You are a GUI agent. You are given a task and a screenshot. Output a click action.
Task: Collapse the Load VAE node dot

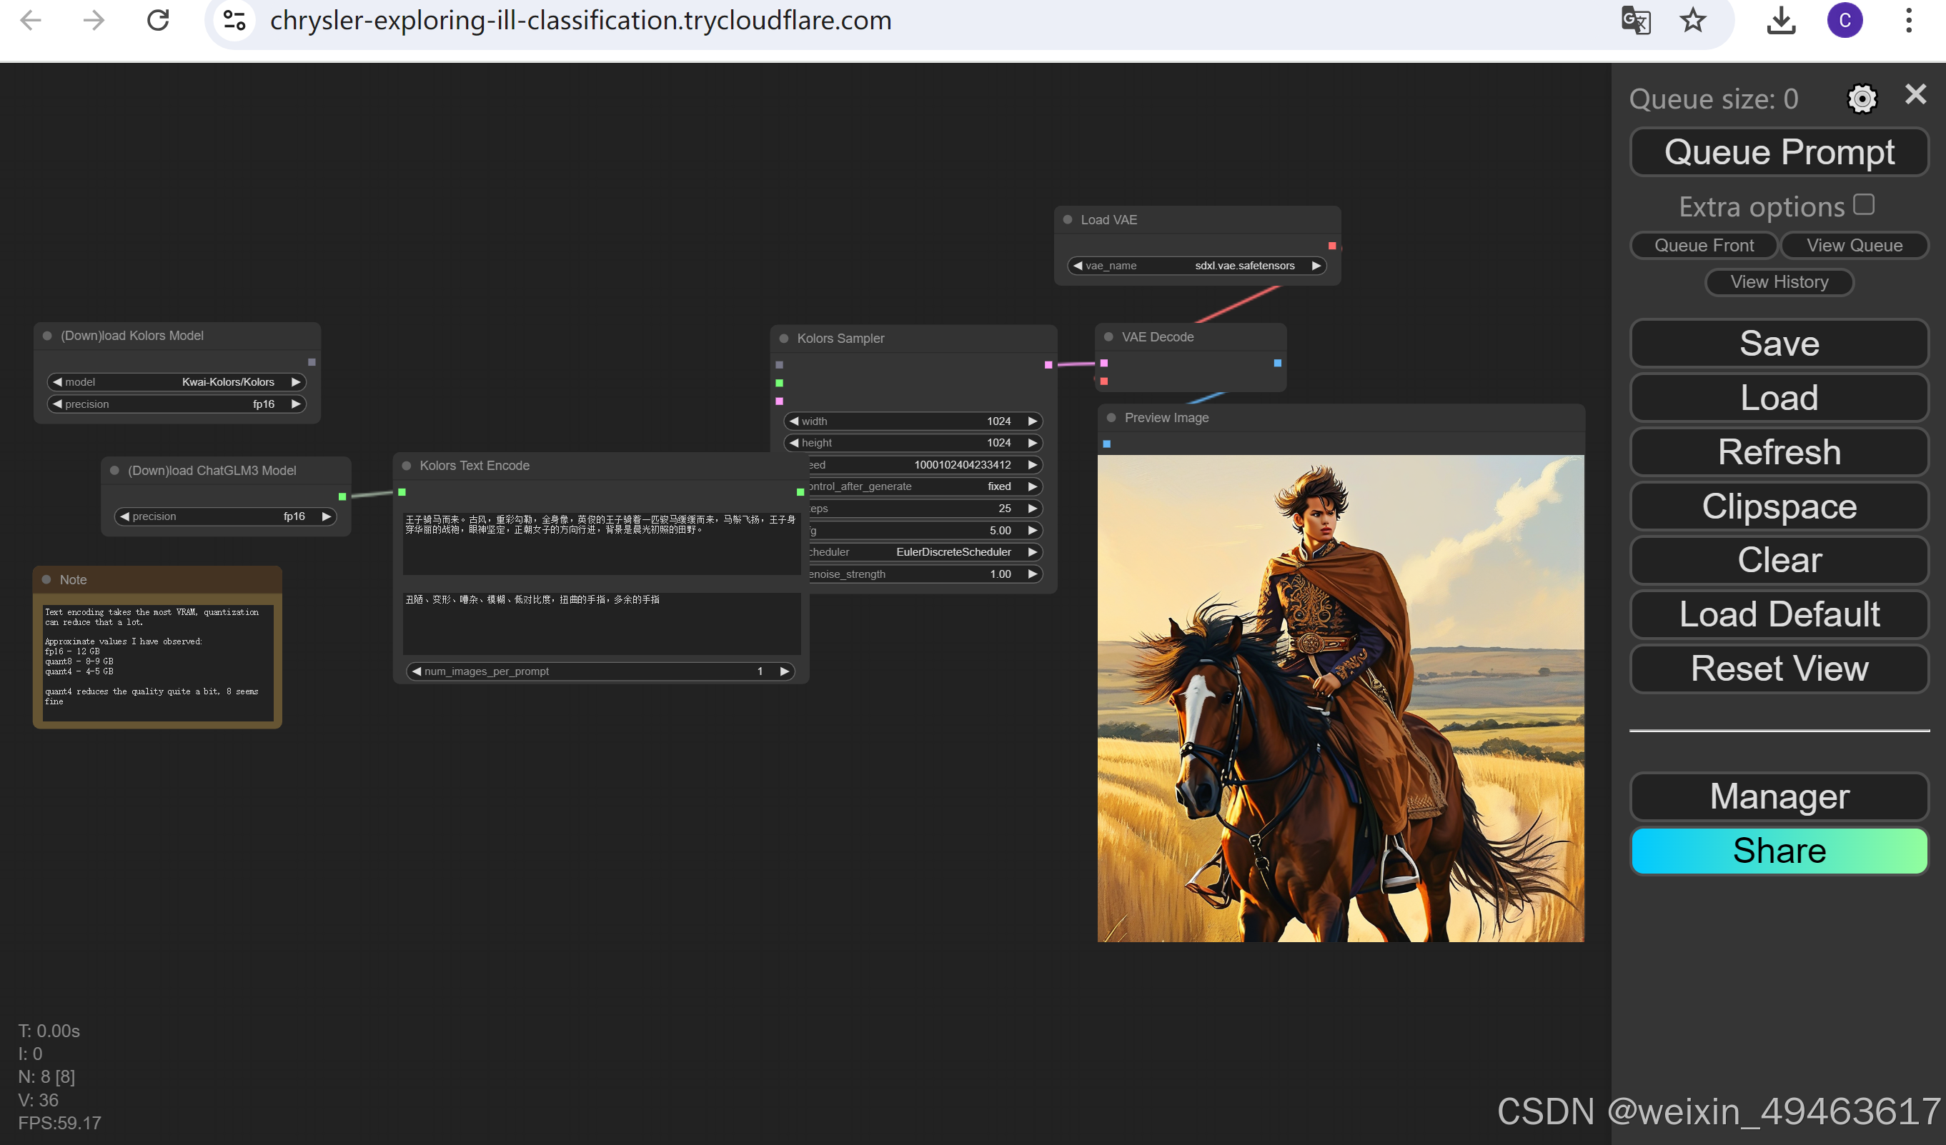[x=1067, y=220]
